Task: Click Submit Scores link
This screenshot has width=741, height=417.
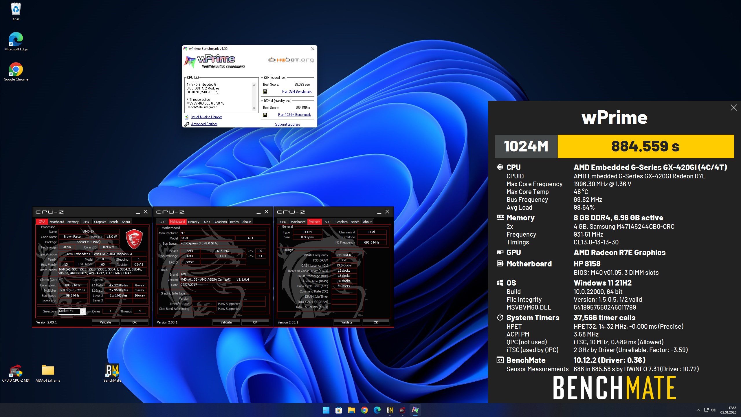Action: tap(287, 124)
